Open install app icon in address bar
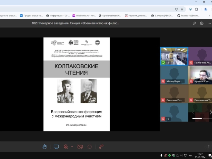 coord(176,9)
